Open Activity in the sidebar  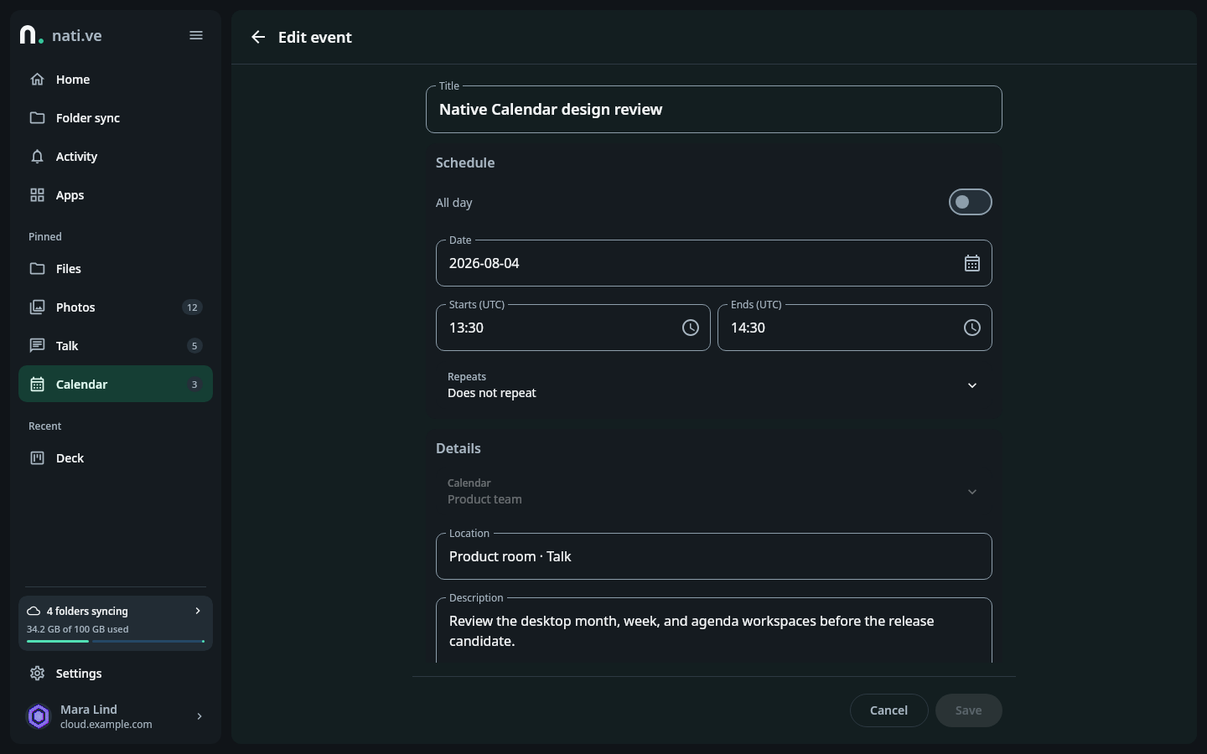116,157
